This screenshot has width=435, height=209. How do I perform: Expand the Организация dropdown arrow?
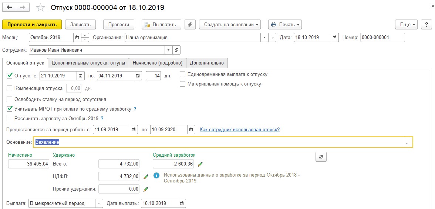point(264,37)
